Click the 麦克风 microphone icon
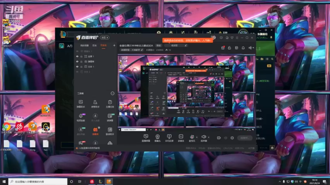330x185 pixels. pyautogui.click(x=192, y=137)
